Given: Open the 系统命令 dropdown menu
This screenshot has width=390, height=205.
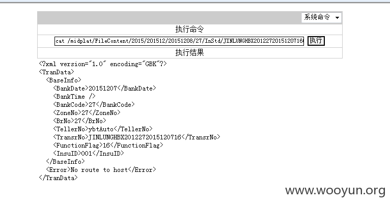Looking at the screenshot, I should (x=321, y=17).
